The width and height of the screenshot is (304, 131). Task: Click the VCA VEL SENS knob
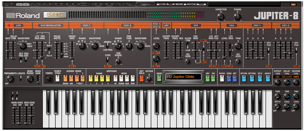[238, 61]
